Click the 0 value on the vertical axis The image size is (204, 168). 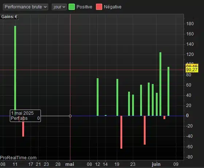[x=187, y=115]
